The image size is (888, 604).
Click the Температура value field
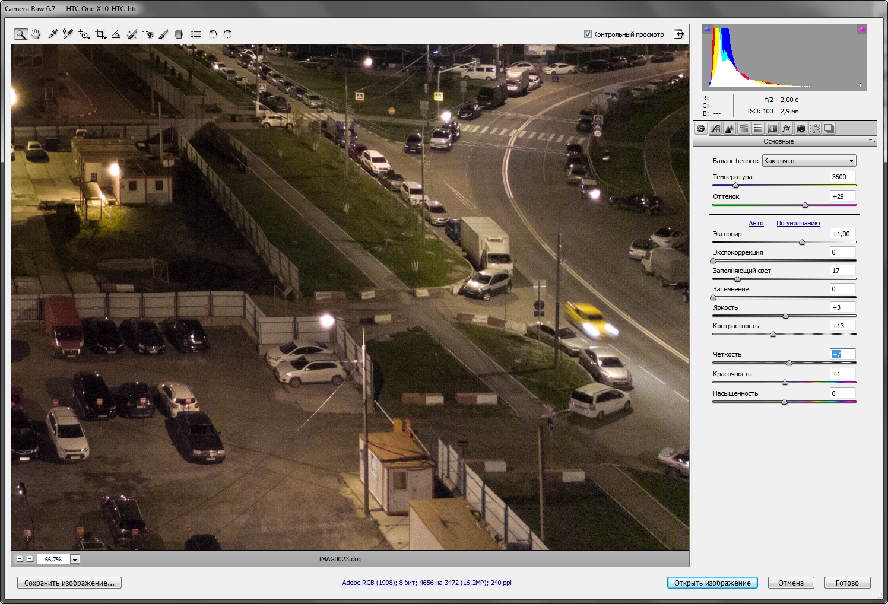[842, 177]
